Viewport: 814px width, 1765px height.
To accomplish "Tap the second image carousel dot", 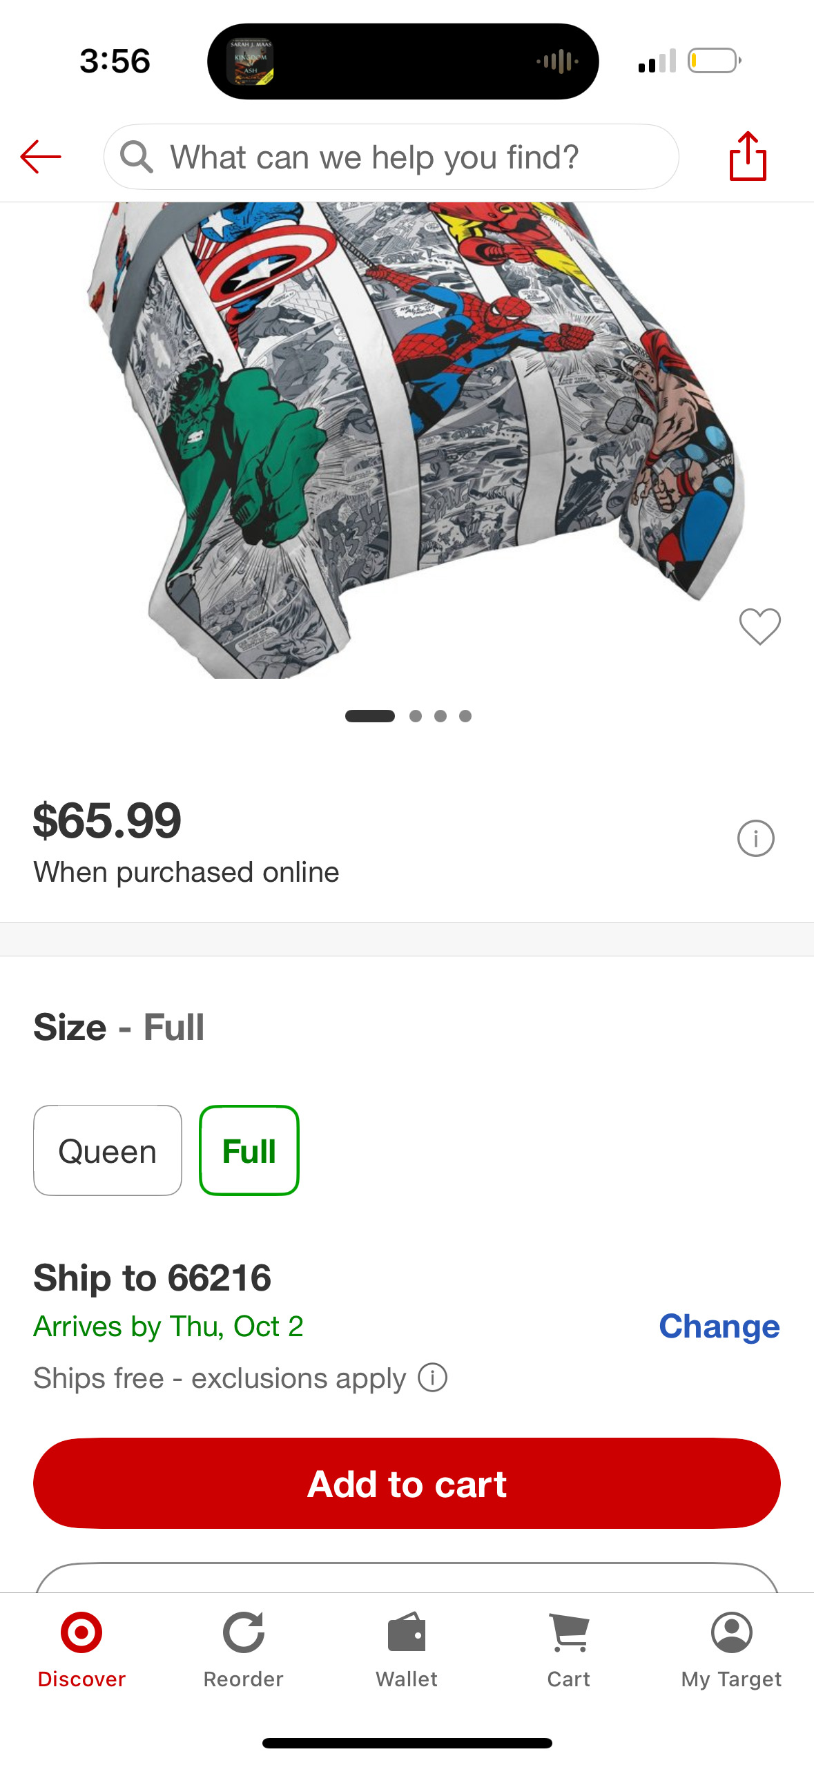I will [416, 716].
